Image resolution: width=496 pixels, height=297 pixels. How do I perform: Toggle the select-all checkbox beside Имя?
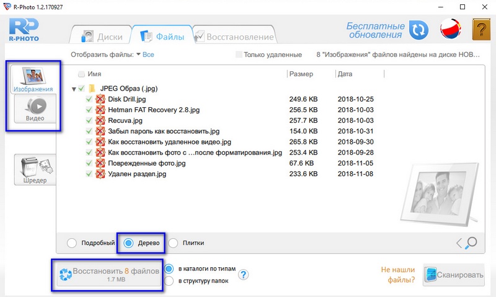[x=81, y=74]
